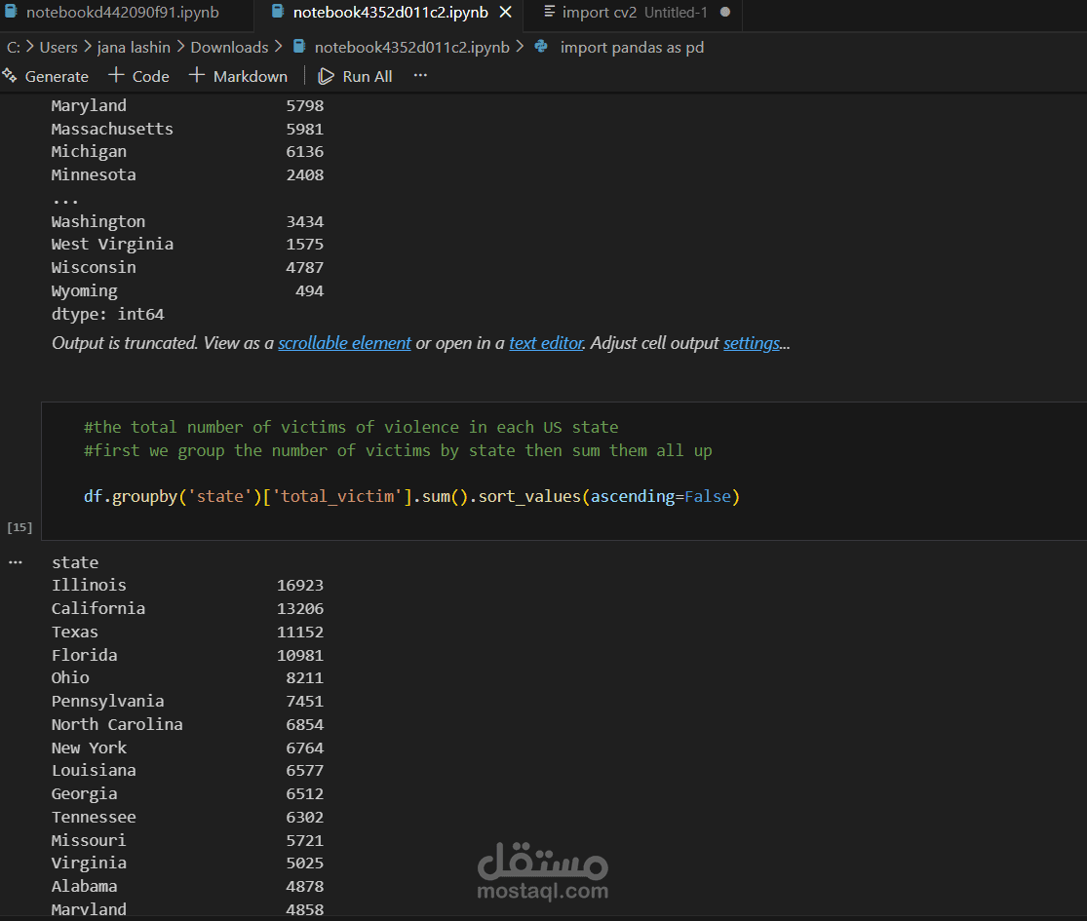Click cell output ellipsis menu

tap(16, 562)
